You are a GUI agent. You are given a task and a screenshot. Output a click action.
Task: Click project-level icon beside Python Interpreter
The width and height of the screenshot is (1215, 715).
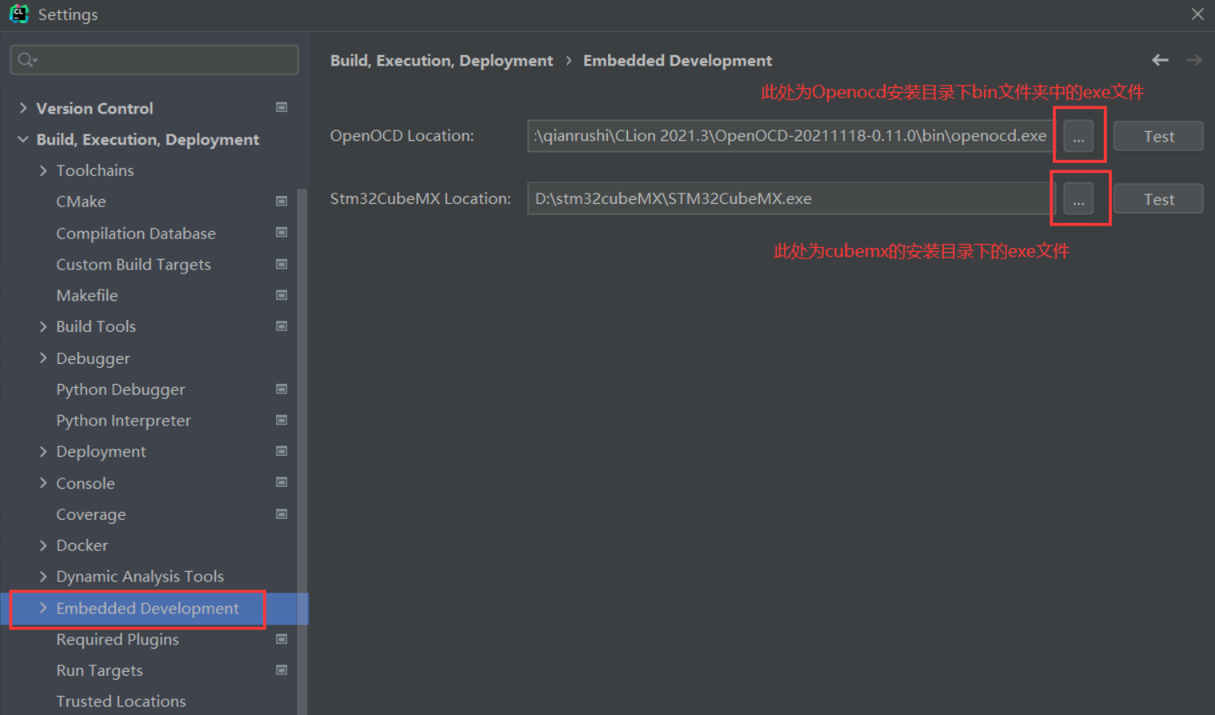[282, 420]
